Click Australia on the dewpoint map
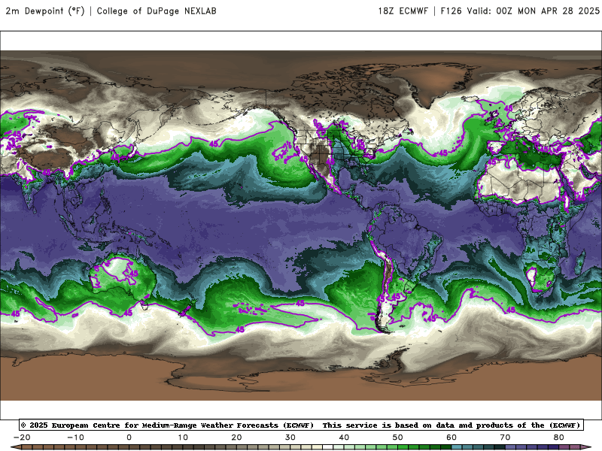602x451 pixels. pyautogui.click(x=122, y=277)
